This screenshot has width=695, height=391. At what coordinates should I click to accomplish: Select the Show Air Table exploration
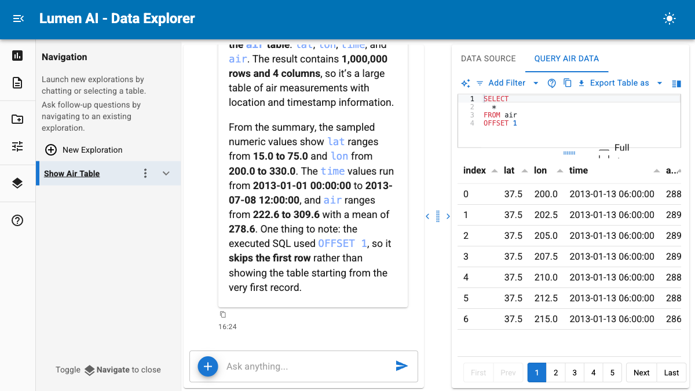(72, 174)
